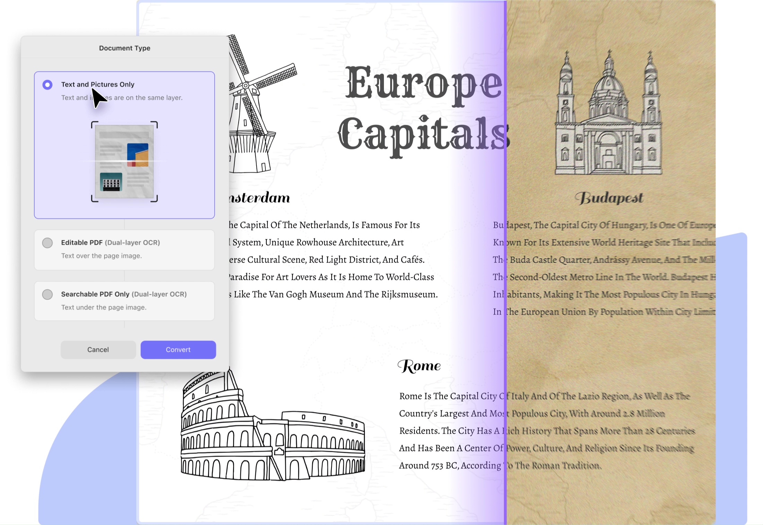Click the scanned document preview thumbnail
763x525 pixels.
[124, 162]
